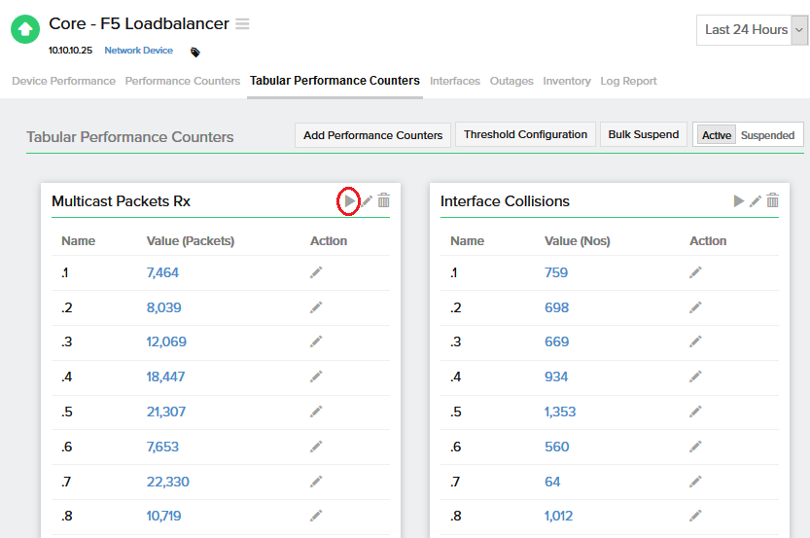Open hamburger menu next to device name
This screenshot has height=538, width=810.
tap(242, 24)
